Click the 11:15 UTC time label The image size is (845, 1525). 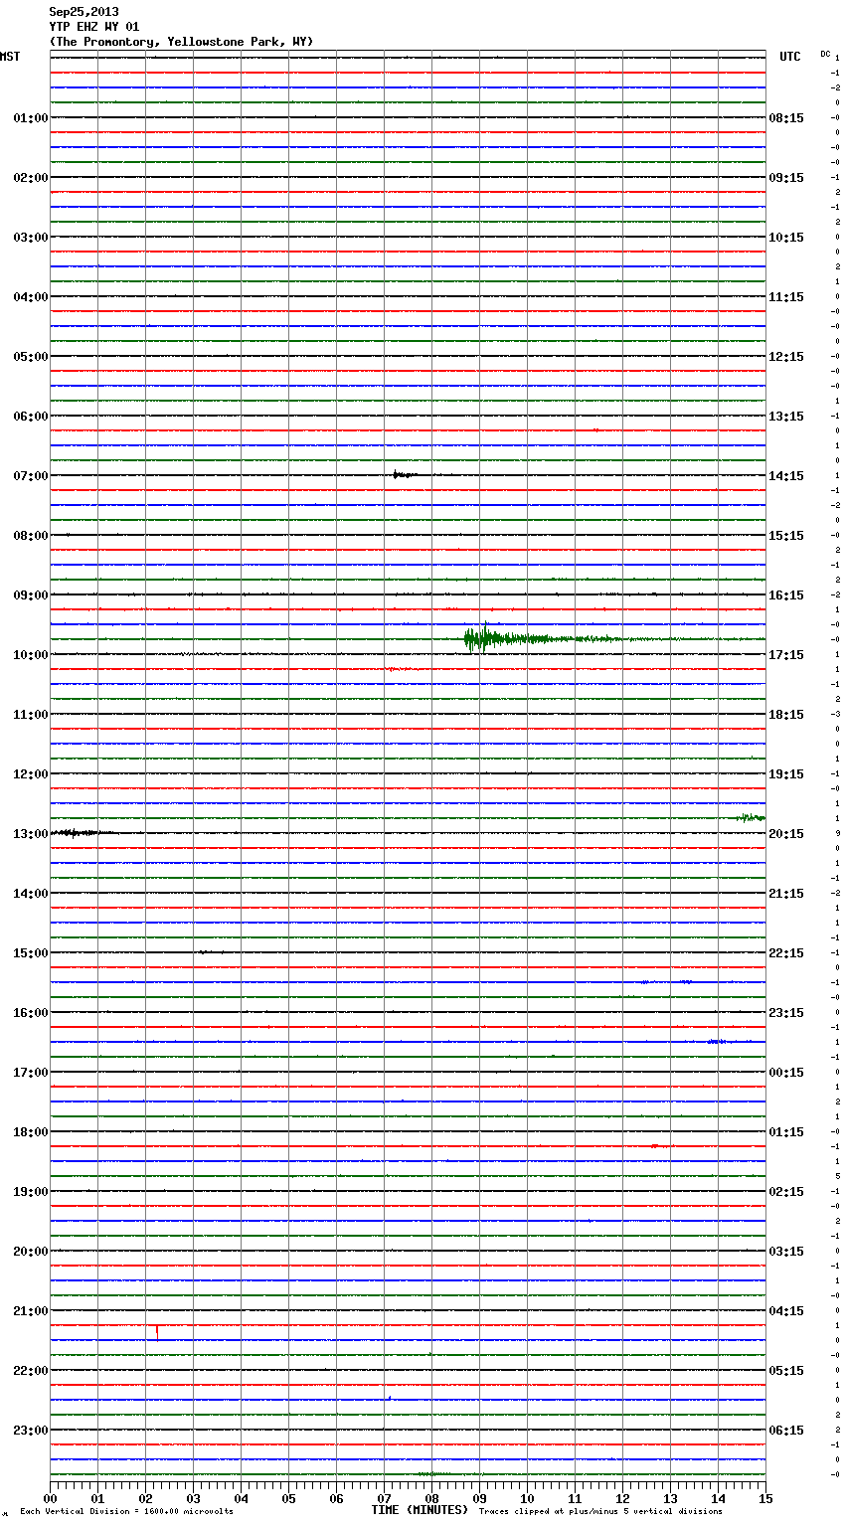coord(786,297)
